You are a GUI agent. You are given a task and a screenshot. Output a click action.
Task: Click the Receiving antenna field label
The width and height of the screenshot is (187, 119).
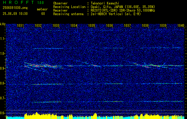(68, 14)
